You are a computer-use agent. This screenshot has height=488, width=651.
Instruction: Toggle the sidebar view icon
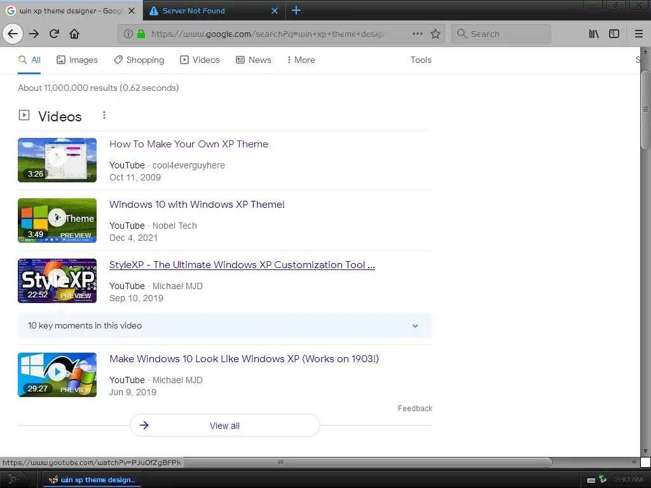point(614,34)
